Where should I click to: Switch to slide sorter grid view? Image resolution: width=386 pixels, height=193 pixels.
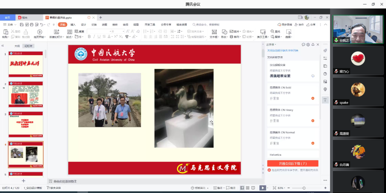coord(247,188)
